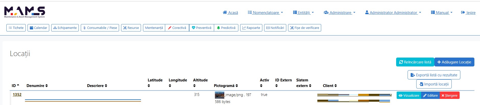Open Preventivă maintenance

(x=202, y=28)
